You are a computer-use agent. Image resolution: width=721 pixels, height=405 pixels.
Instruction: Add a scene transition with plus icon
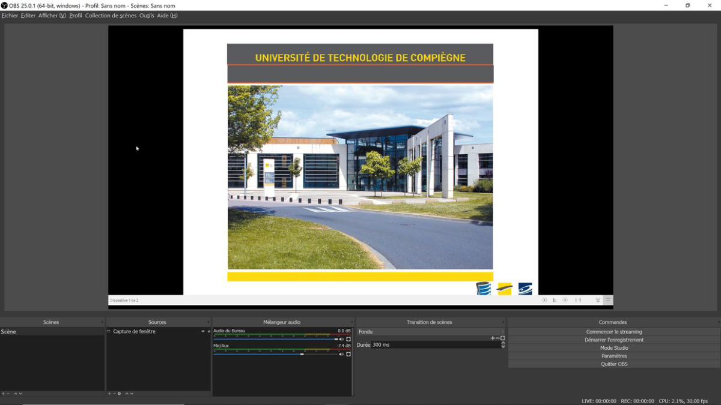coord(493,338)
